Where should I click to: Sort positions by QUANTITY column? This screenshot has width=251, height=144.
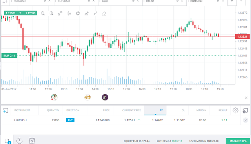coord(53,110)
